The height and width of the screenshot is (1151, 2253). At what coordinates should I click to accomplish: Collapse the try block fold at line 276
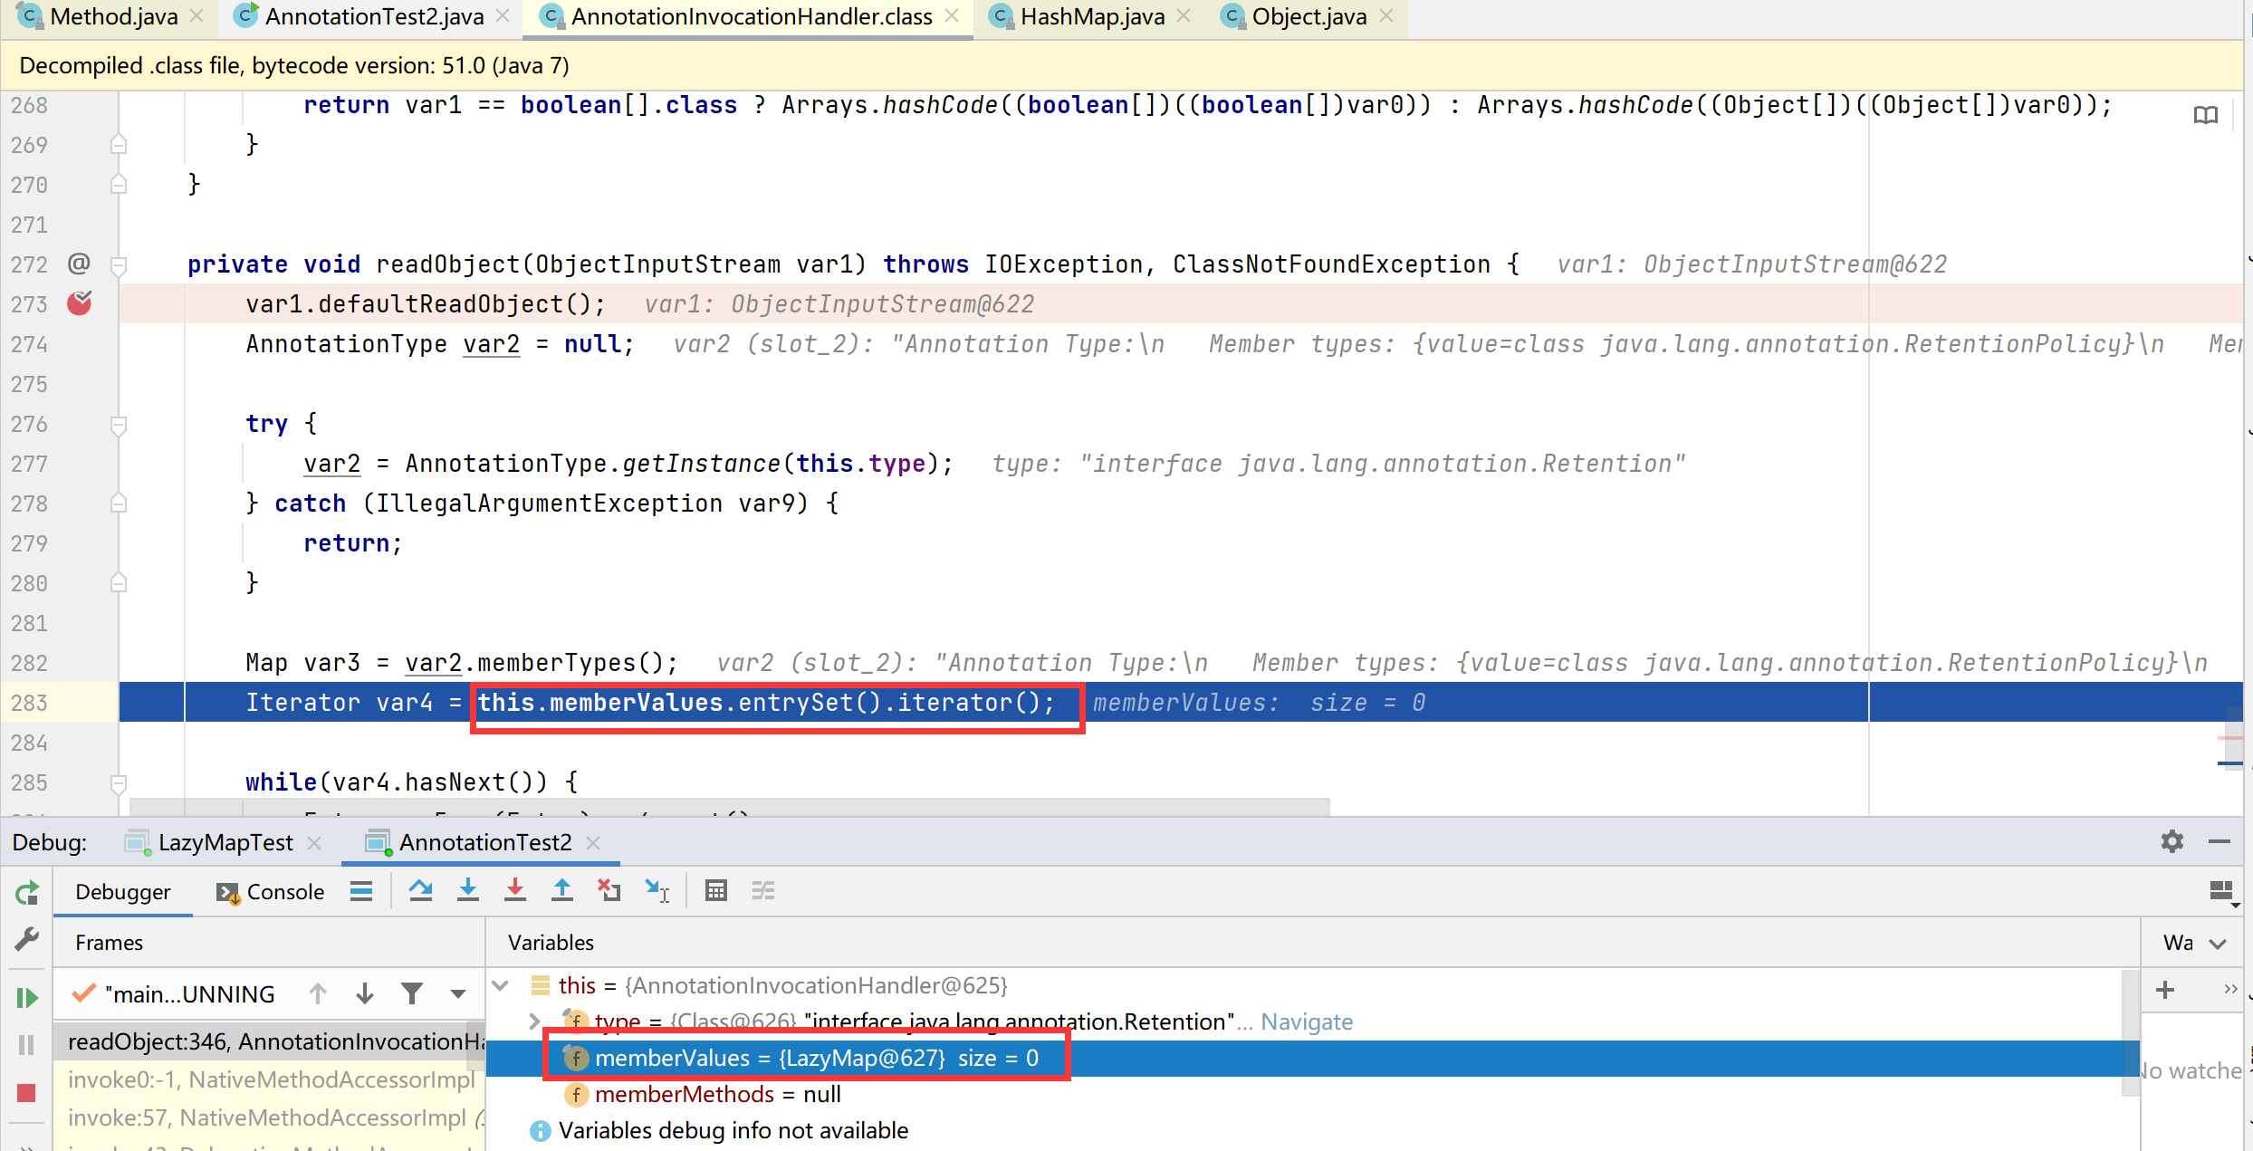tap(118, 425)
